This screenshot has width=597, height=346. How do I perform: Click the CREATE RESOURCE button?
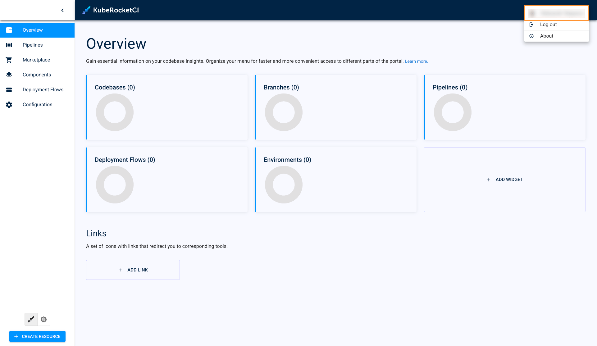pyautogui.click(x=37, y=336)
